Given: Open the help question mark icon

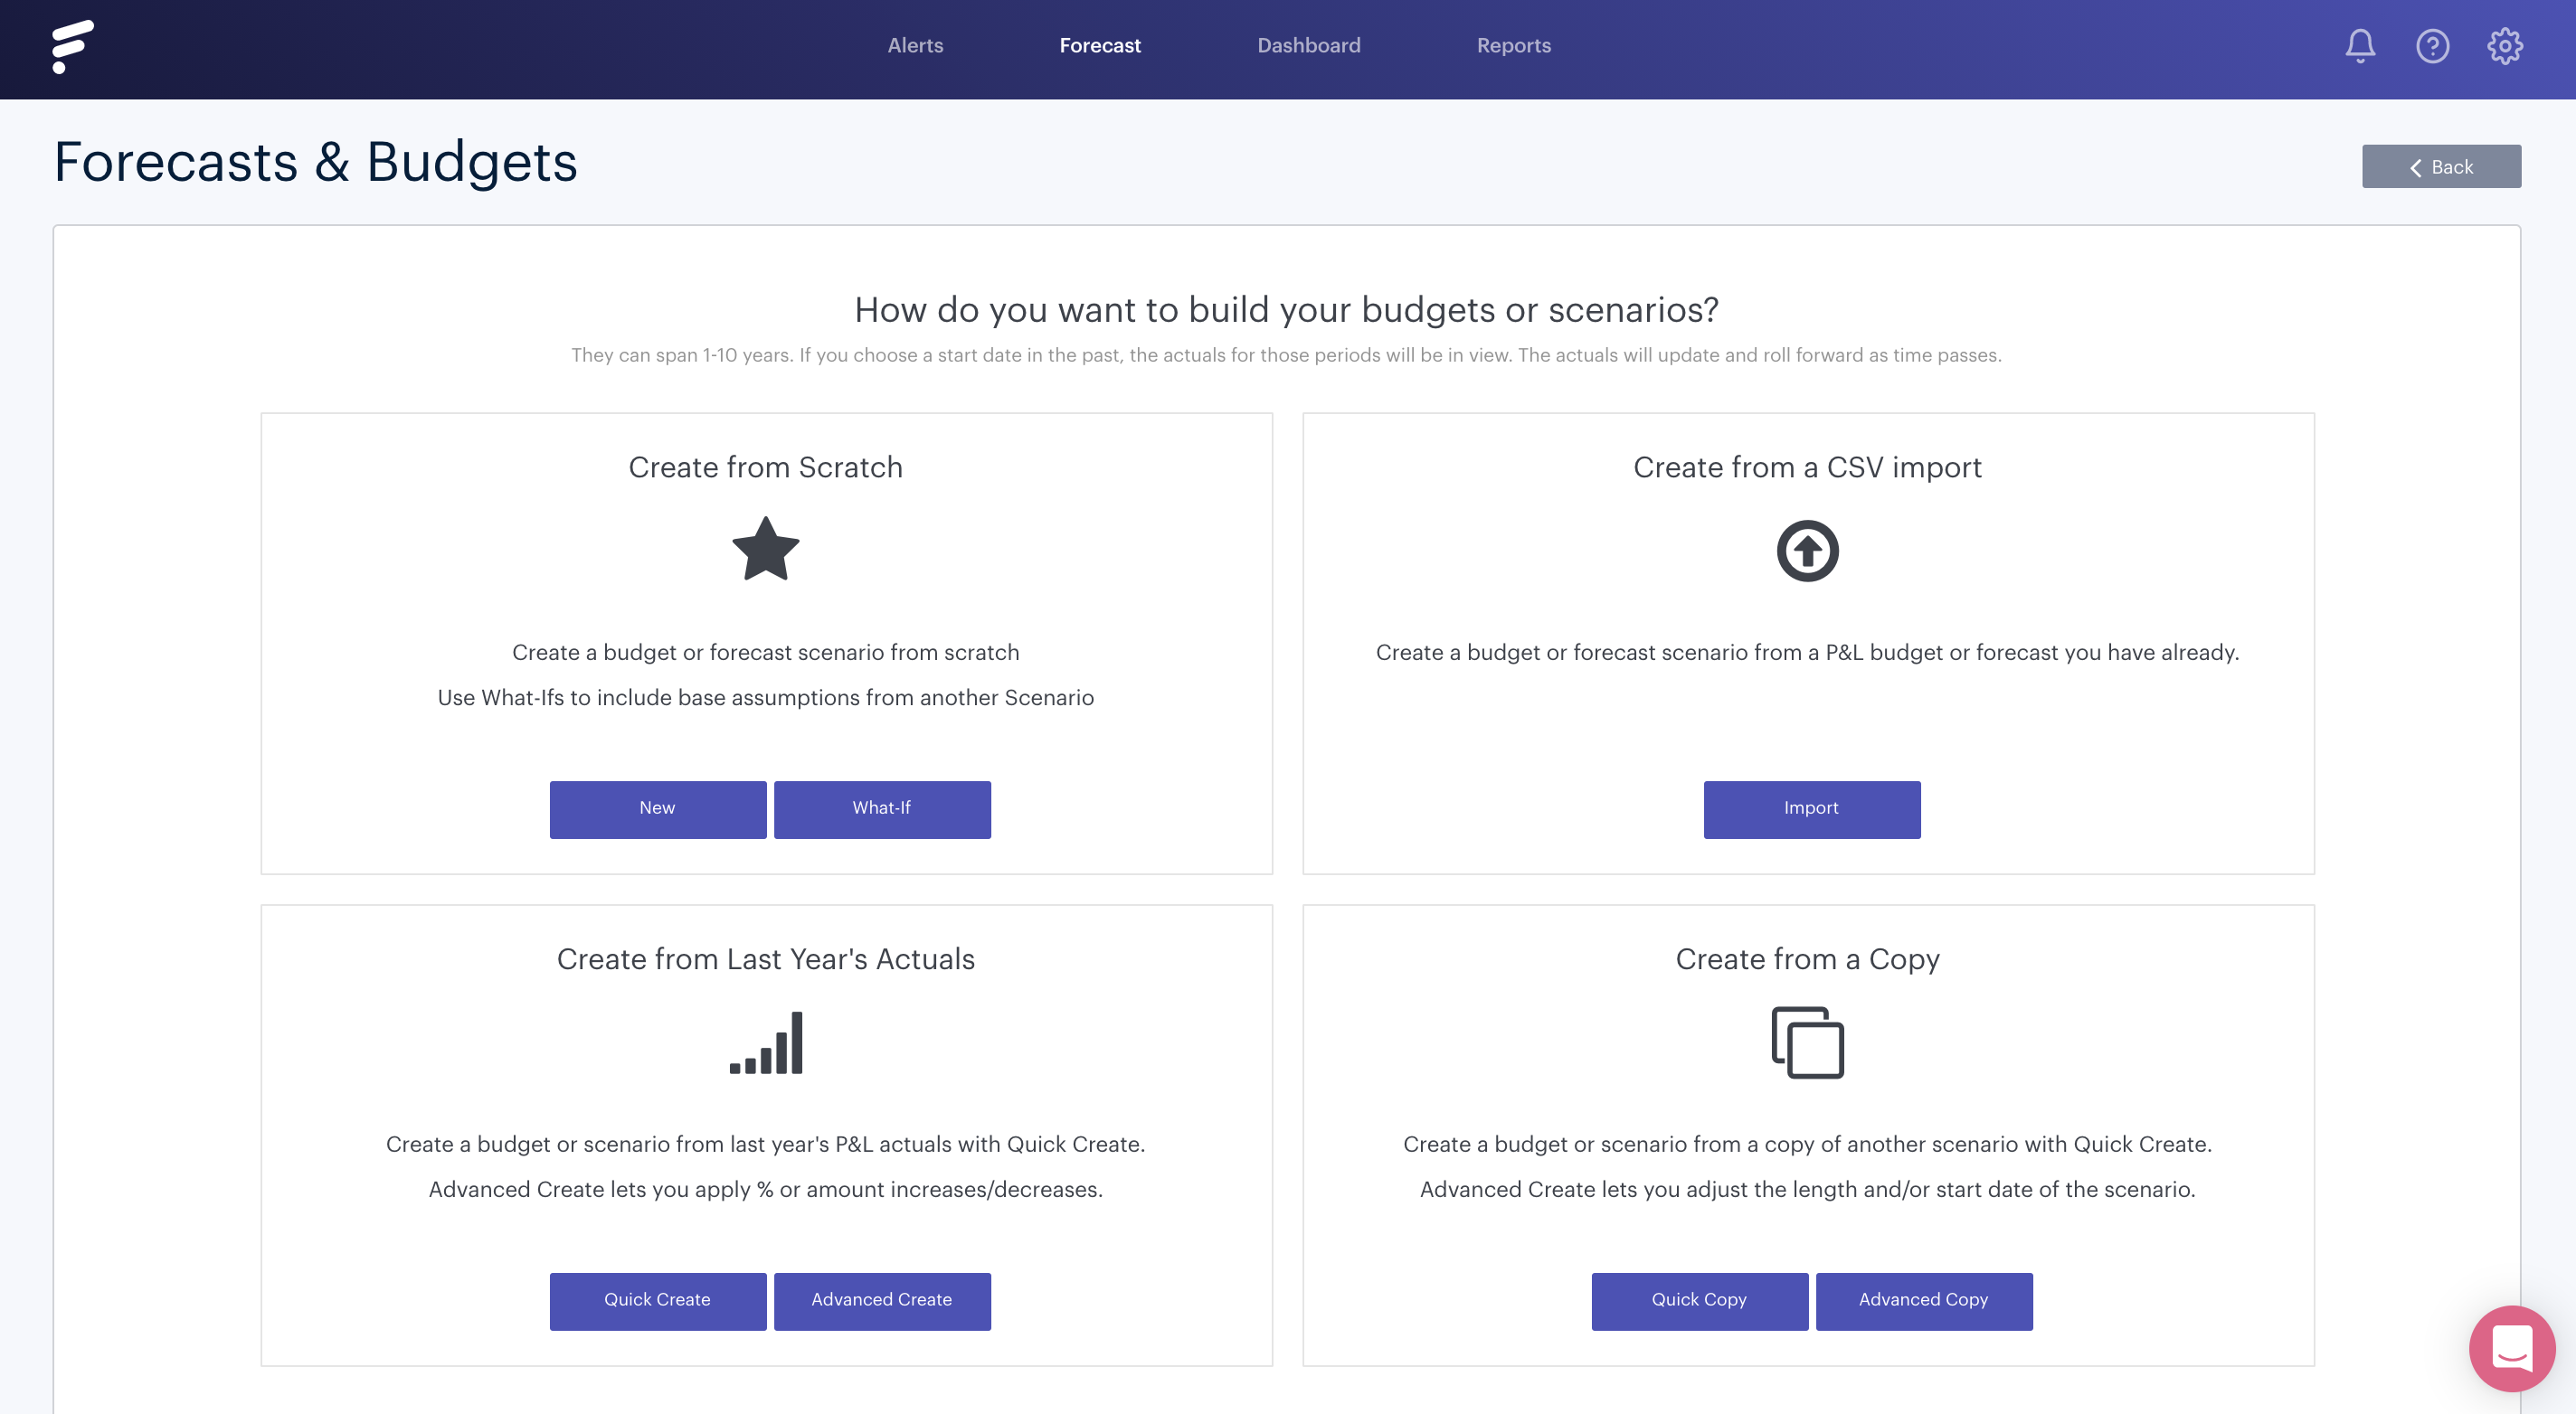Looking at the screenshot, I should click(x=2432, y=46).
